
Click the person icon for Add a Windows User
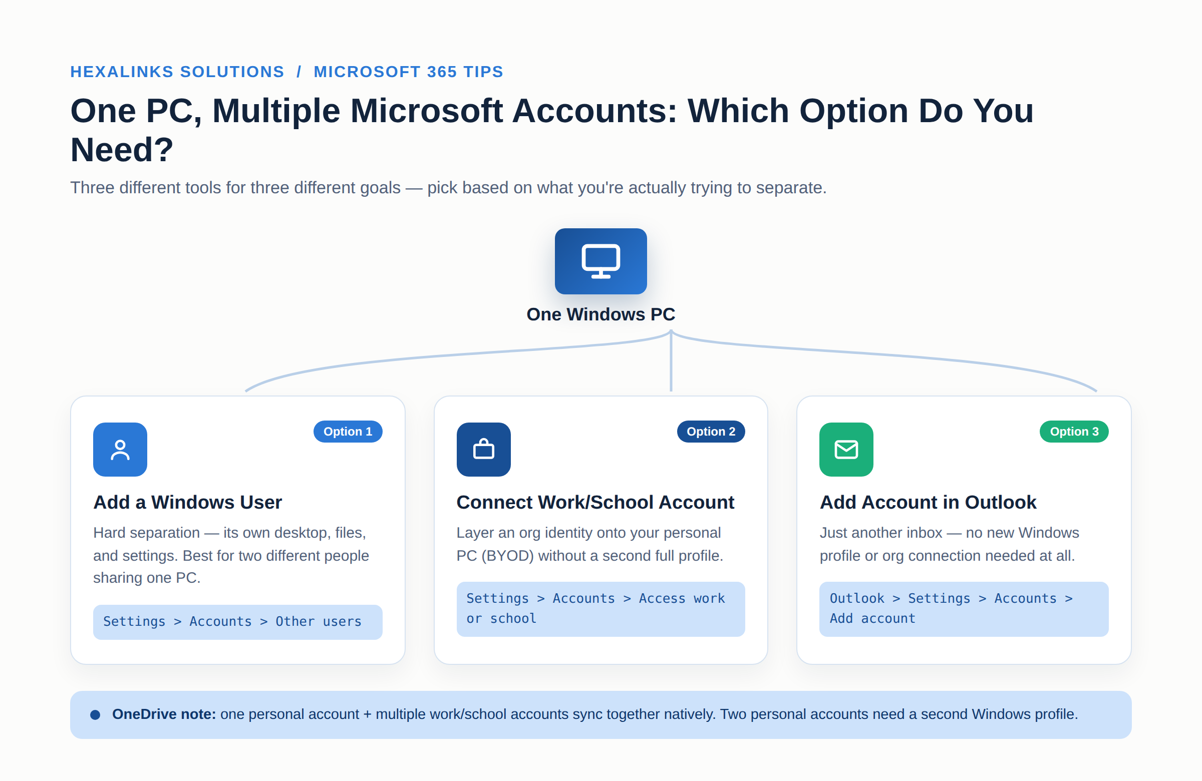pos(120,449)
